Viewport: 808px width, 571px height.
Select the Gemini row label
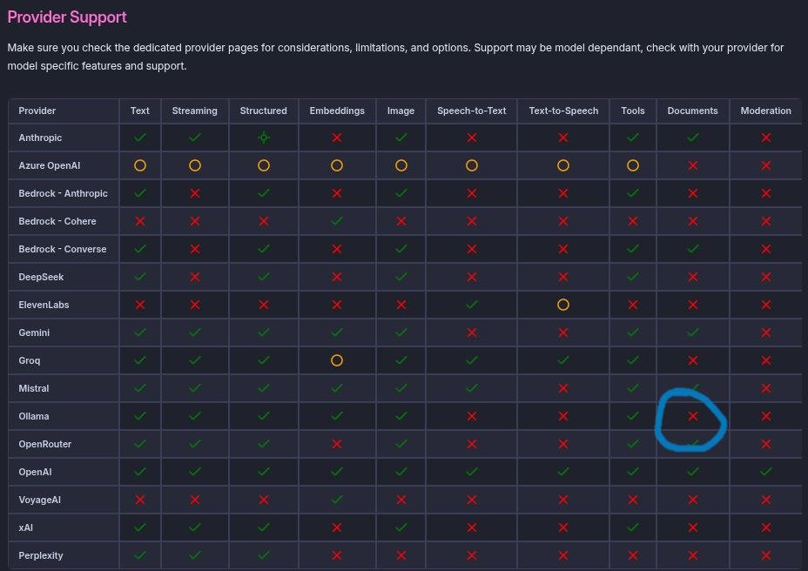[34, 333]
